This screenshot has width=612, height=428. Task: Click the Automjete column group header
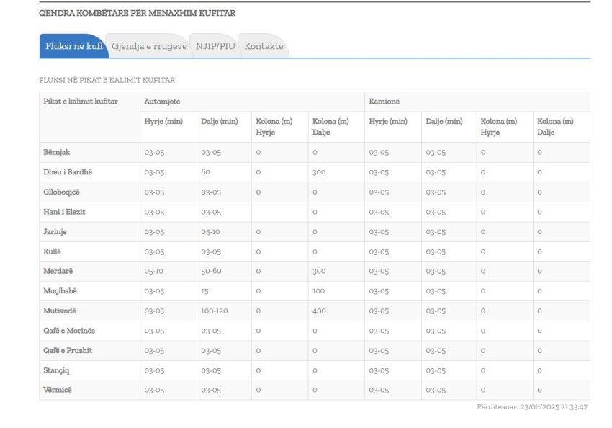pyautogui.click(x=162, y=102)
